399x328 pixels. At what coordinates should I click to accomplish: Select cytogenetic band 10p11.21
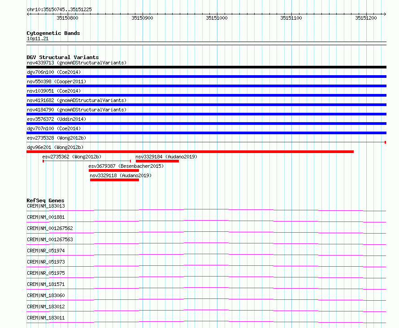(38, 38)
